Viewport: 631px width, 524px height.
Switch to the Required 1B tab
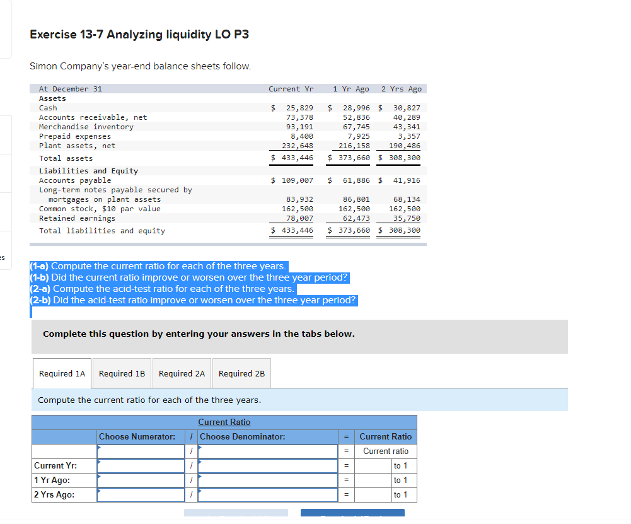click(122, 373)
